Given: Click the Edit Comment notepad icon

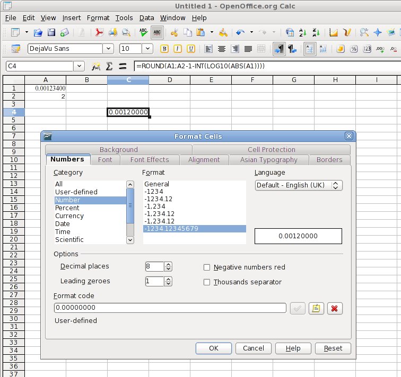Looking at the screenshot, I should (x=317, y=308).
